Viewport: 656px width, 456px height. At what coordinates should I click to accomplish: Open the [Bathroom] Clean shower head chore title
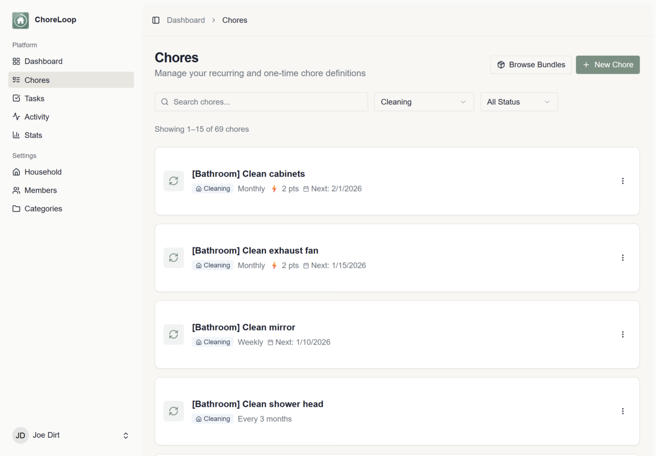point(258,404)
